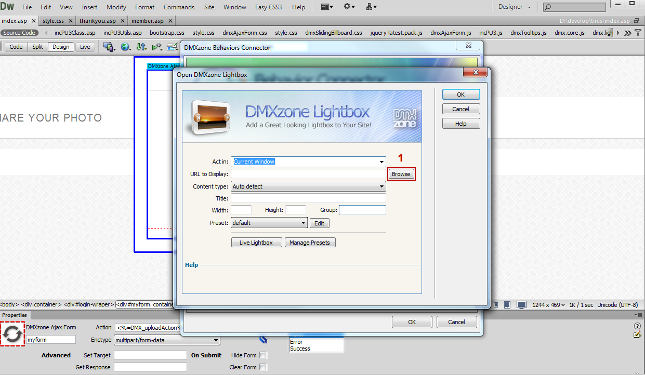Screen dimensions: 645x375
Task: Open the Modify menu
Action: click(x=116, y=7)
